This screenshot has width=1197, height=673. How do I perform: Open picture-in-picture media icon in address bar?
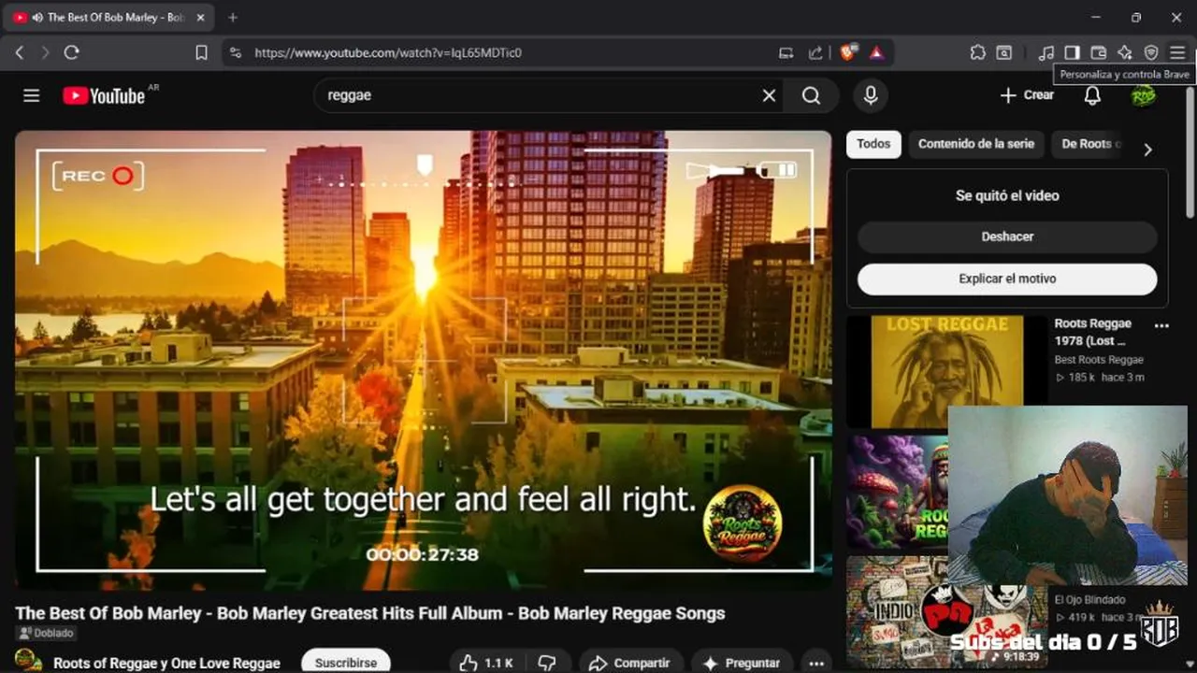coord(786,53)
